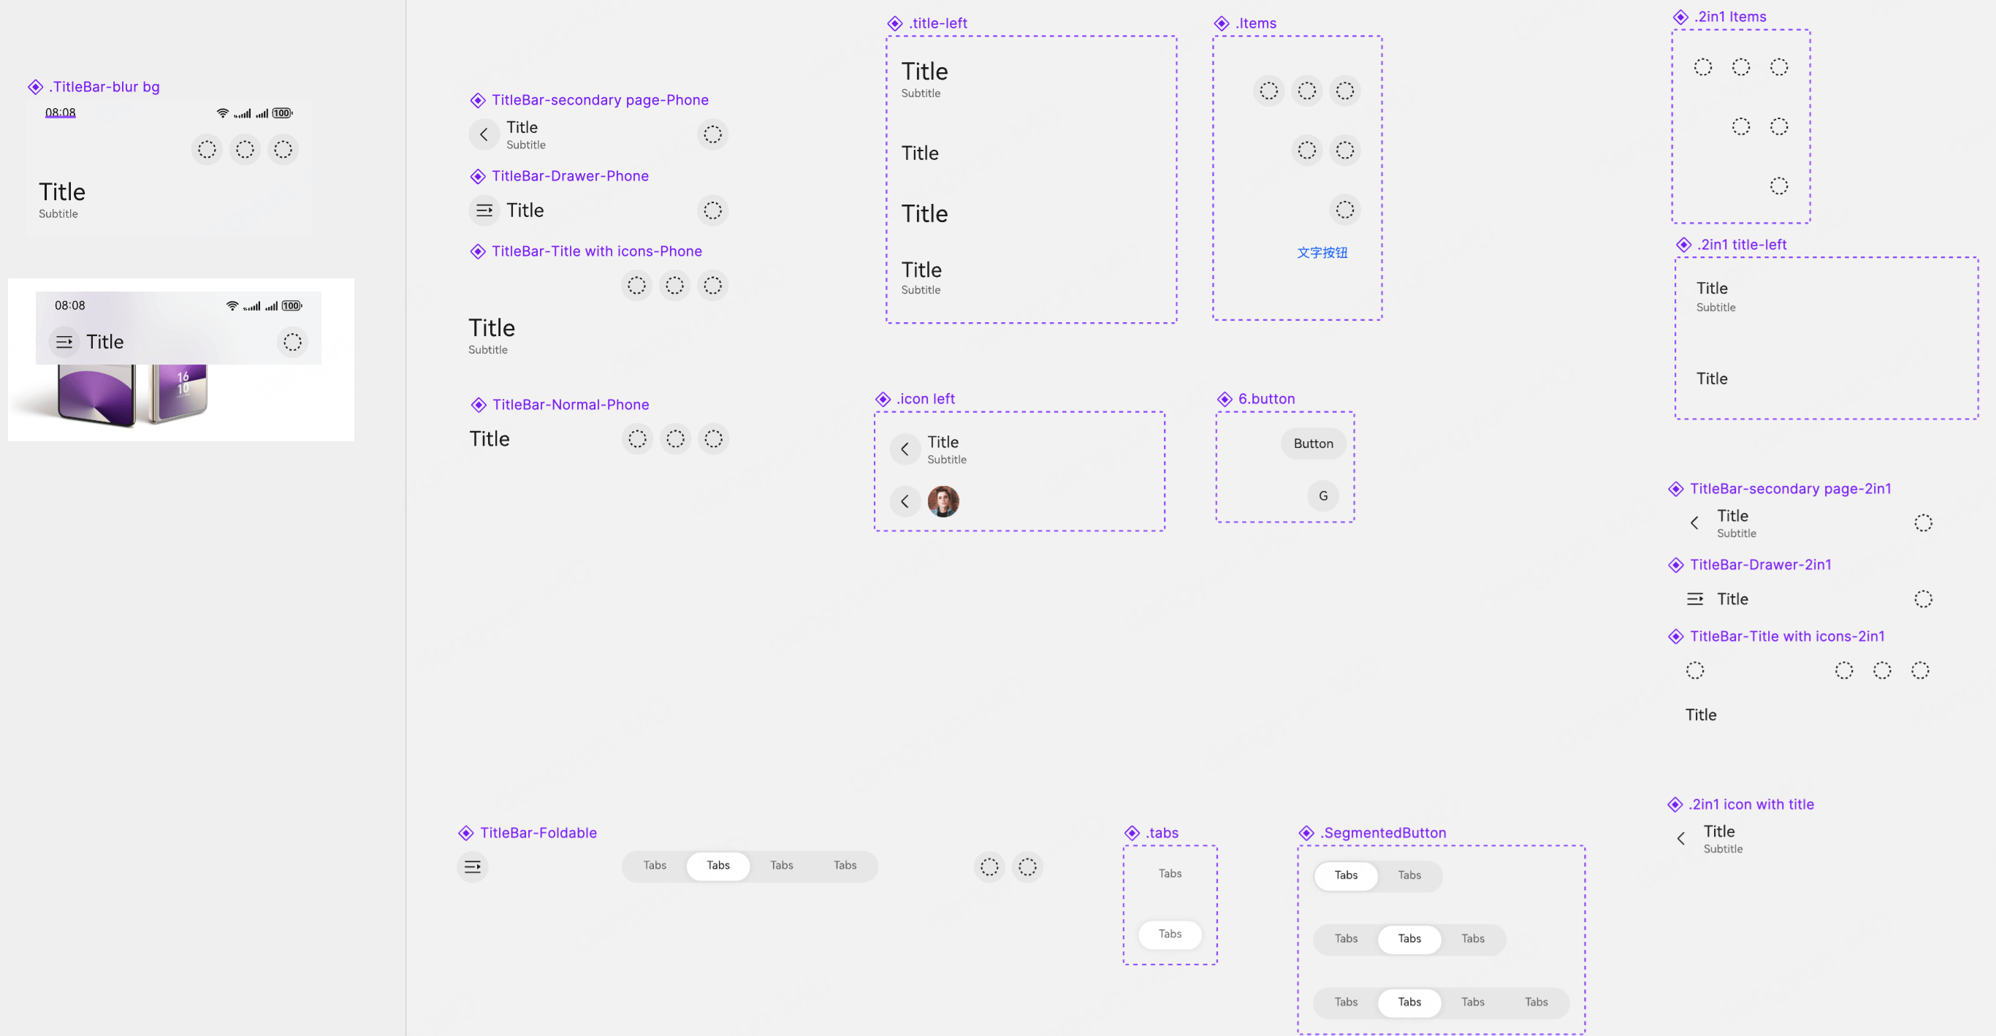Click the user avatar in .icon left
Screen dimensions: 1996x1036
point(943,501)
